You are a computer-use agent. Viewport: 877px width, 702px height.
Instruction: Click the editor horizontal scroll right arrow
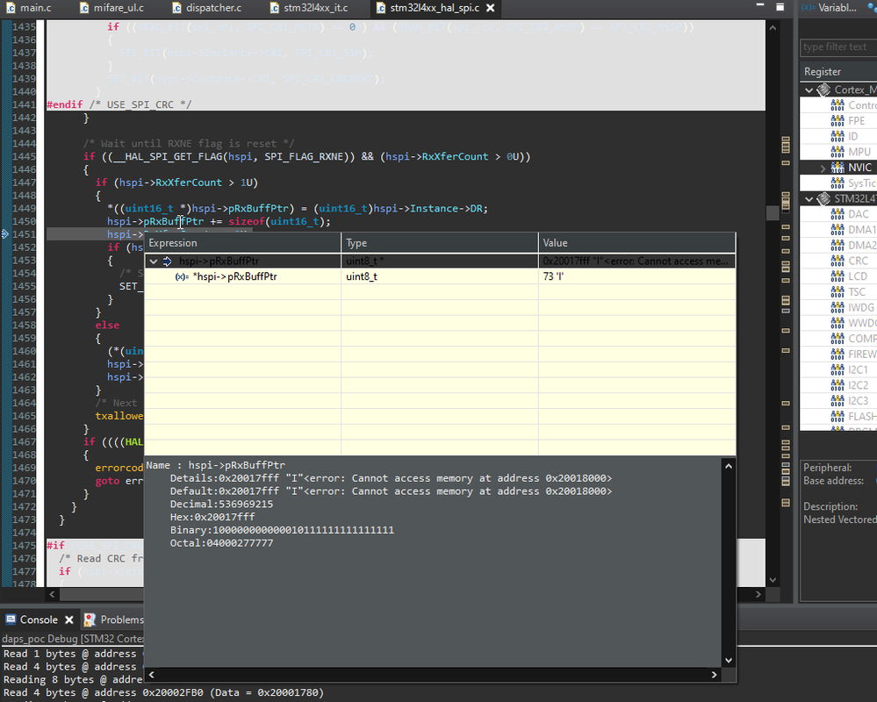tap(758, 594)
